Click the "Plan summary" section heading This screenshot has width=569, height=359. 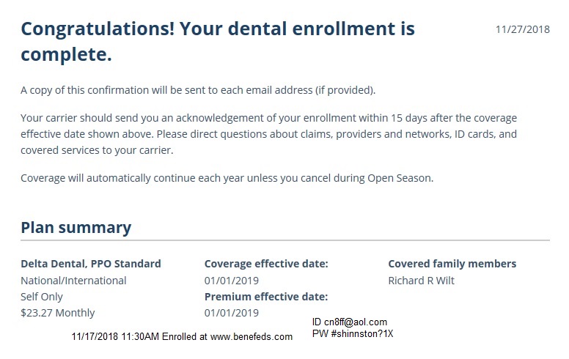(x=76, y=227)
